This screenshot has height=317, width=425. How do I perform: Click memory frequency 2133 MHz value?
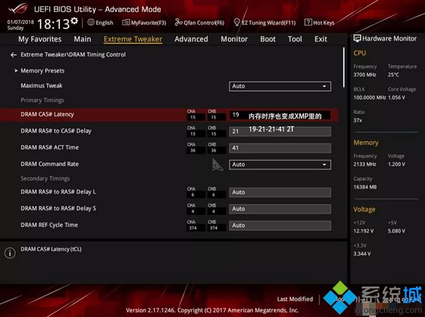coord(365,164)
